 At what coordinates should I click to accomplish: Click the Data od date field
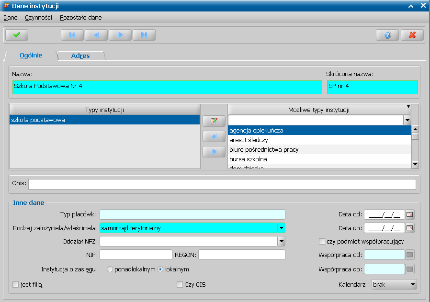point(385,214)
